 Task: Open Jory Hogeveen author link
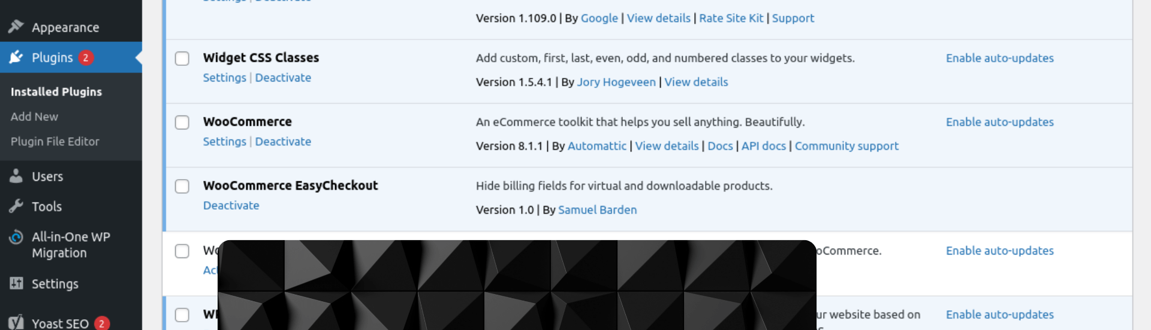click(x=616, y=82)
